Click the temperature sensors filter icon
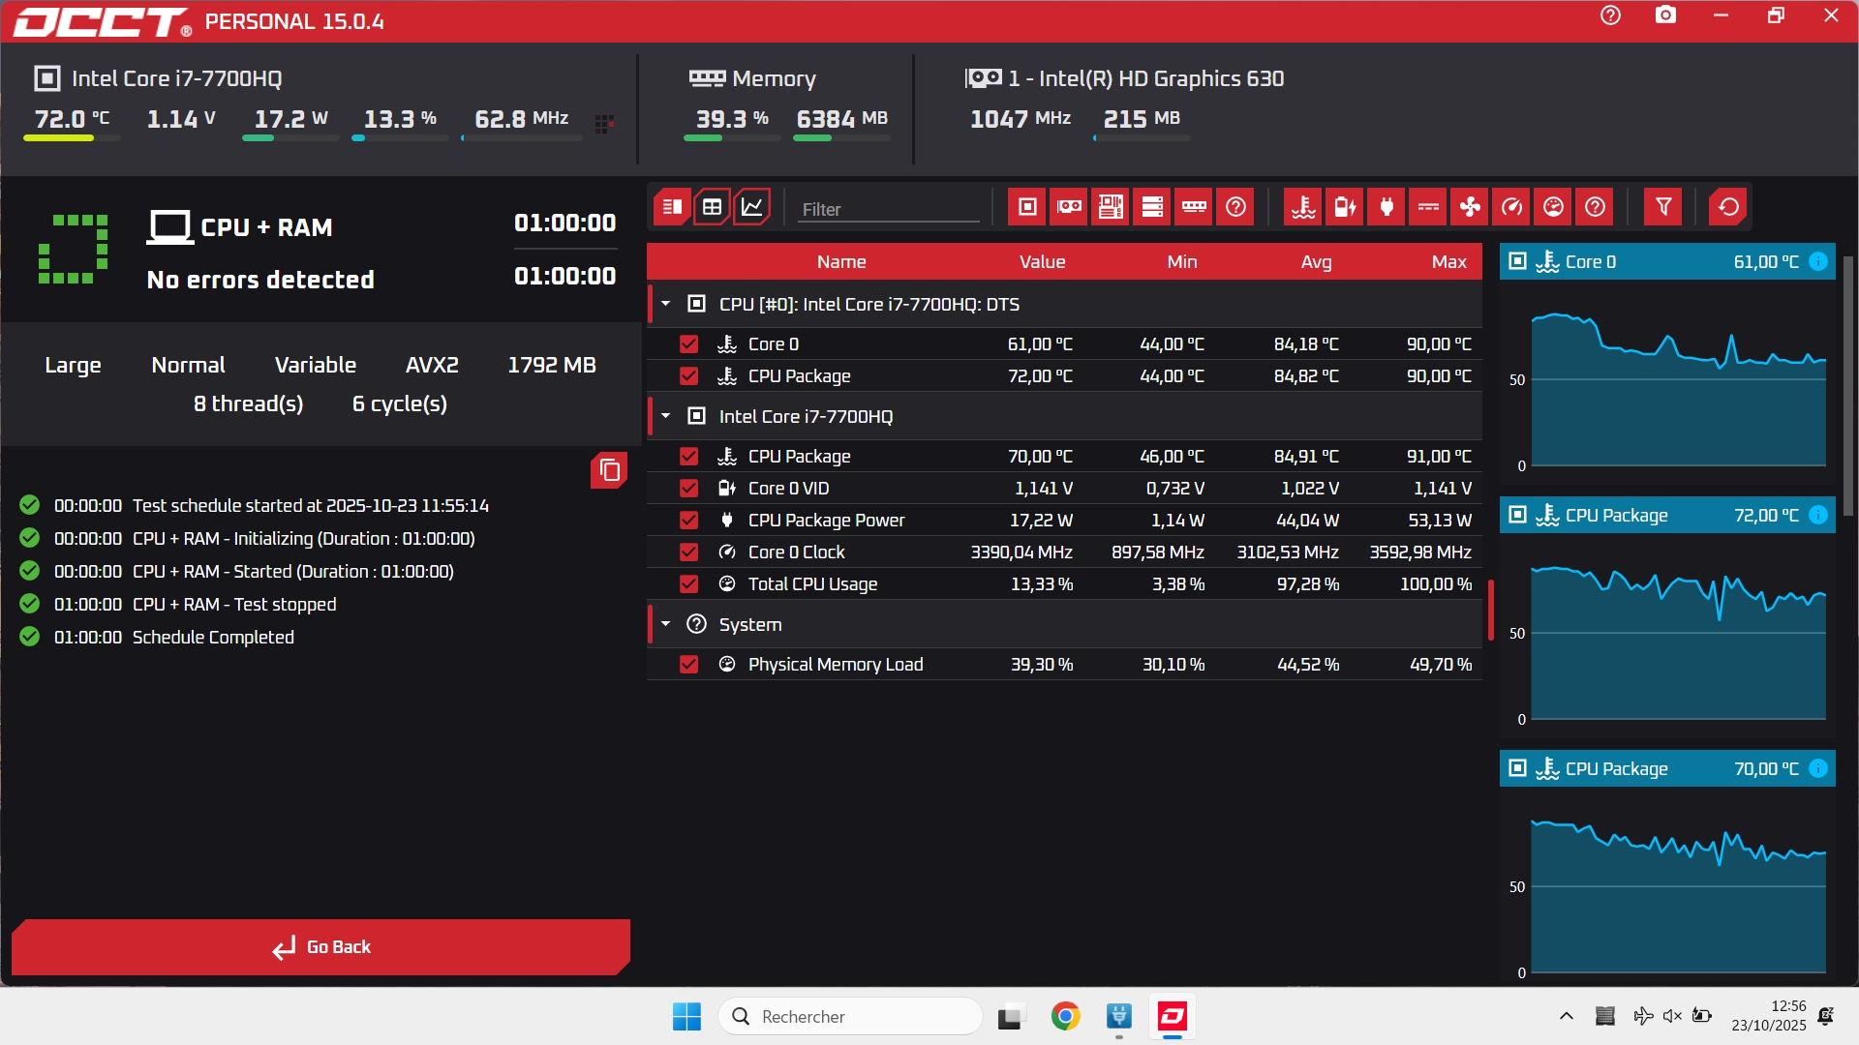 coord(1303,207)
